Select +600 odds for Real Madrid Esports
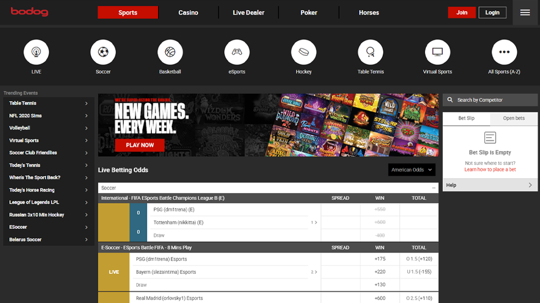The height and width of the screenshot is (303, 540). coord(380,298)
